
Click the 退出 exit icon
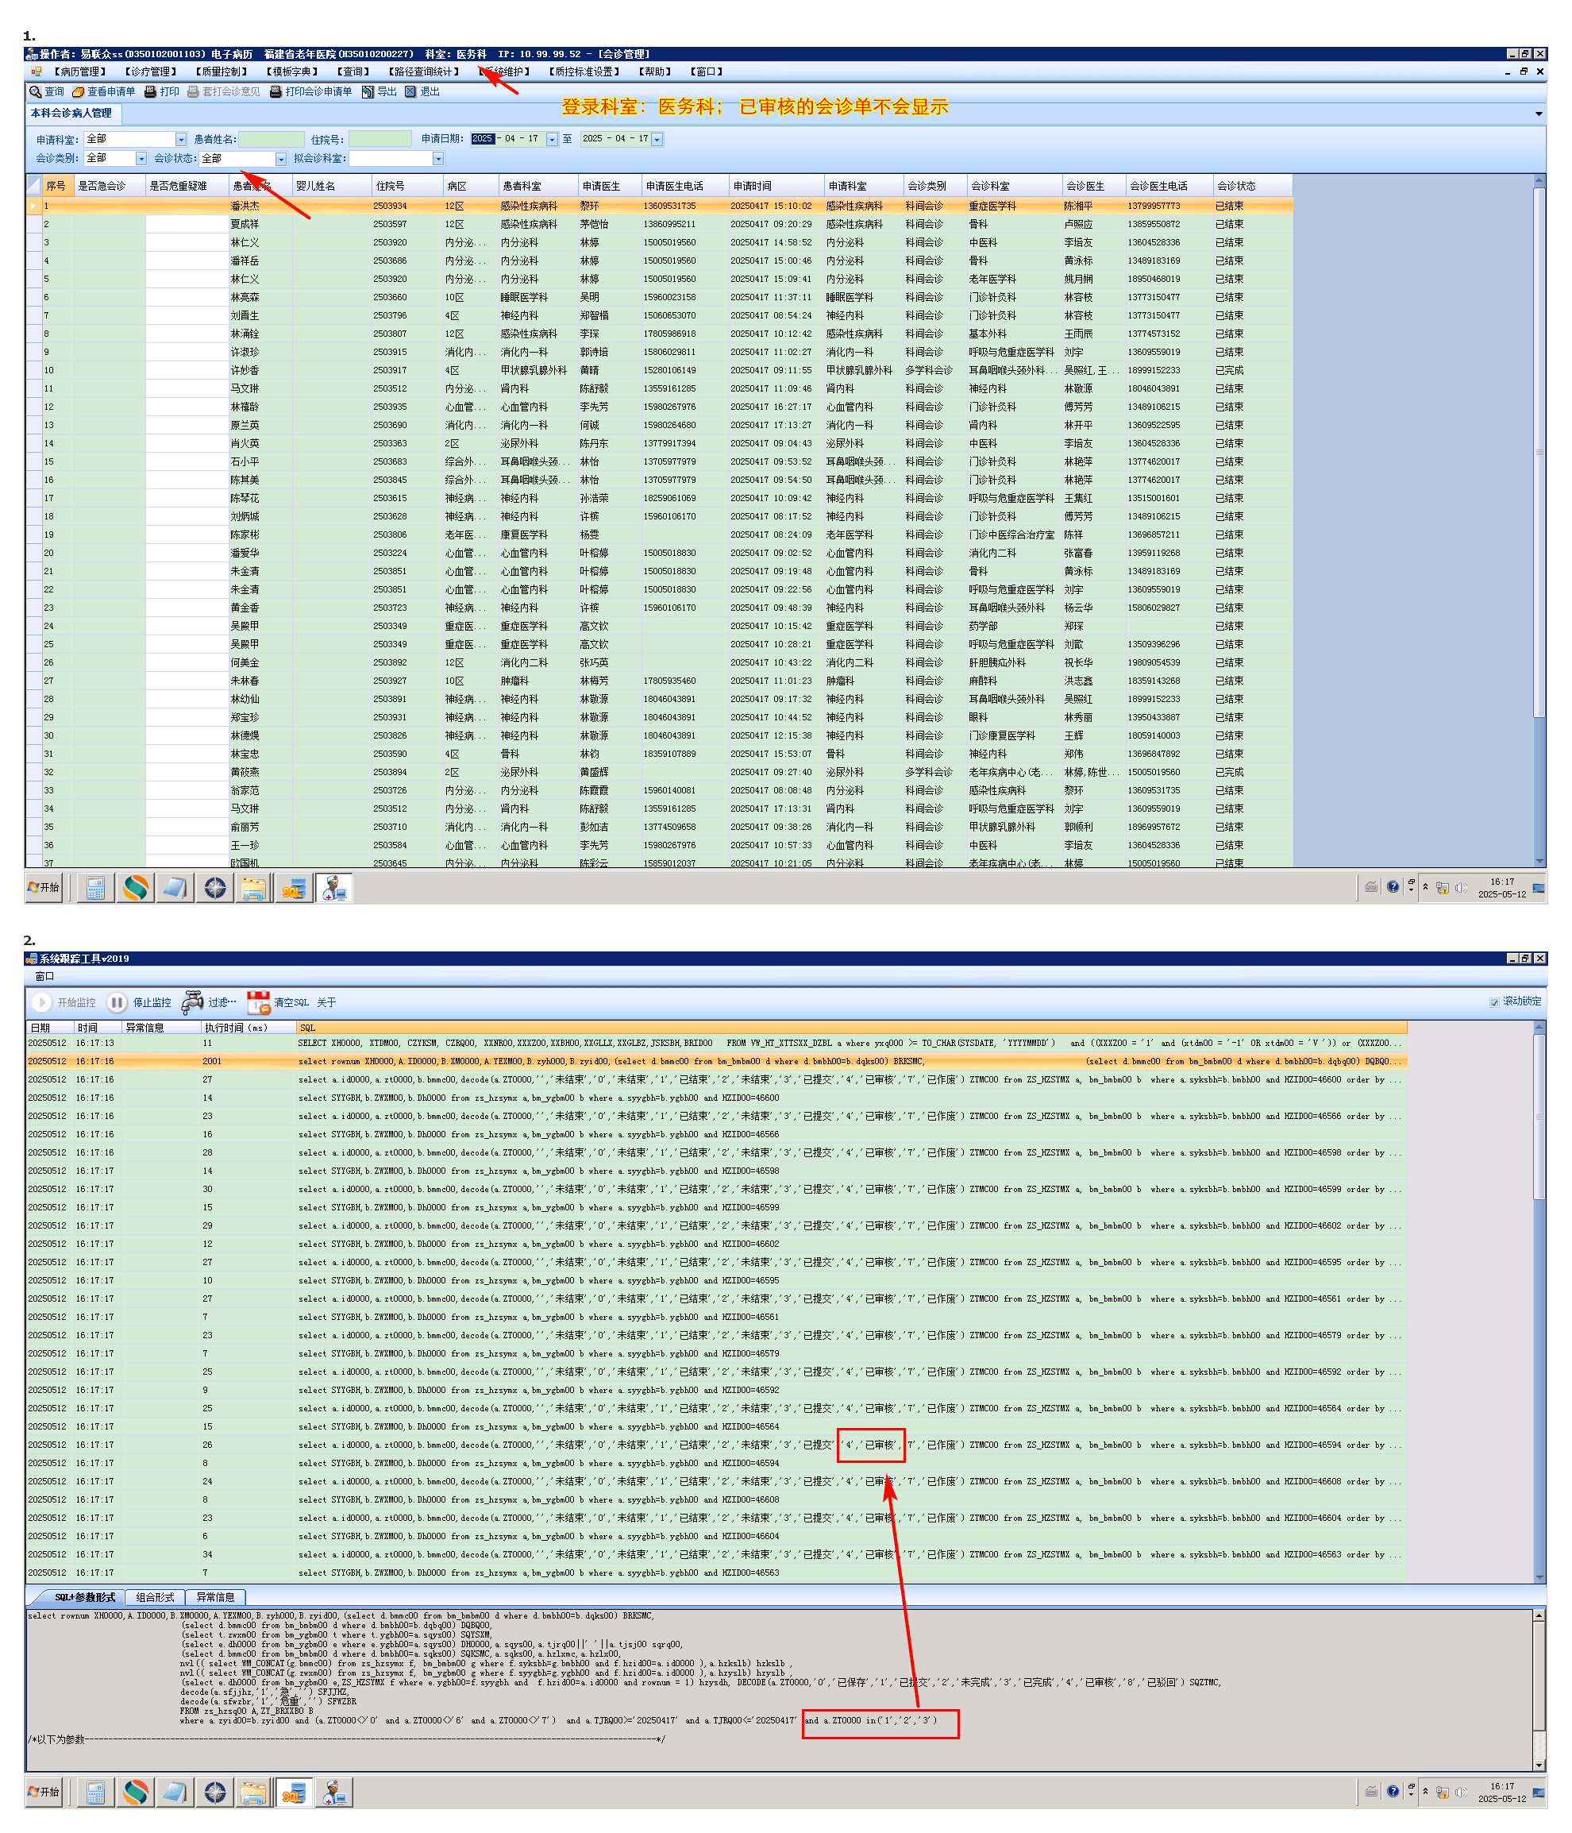coord(410,92)
